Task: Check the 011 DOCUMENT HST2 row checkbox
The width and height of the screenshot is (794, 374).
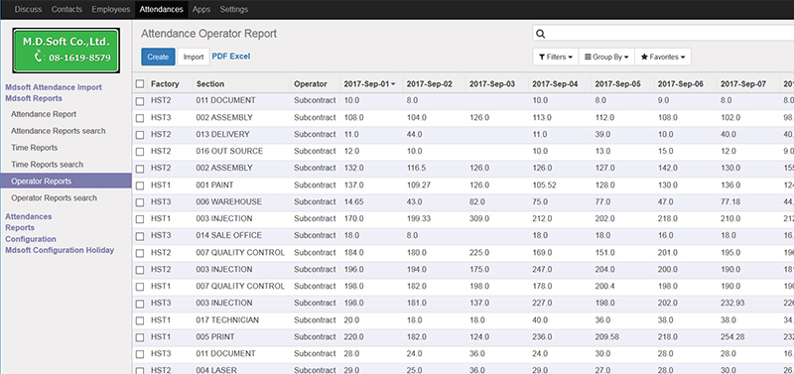Action: (140, 101)
